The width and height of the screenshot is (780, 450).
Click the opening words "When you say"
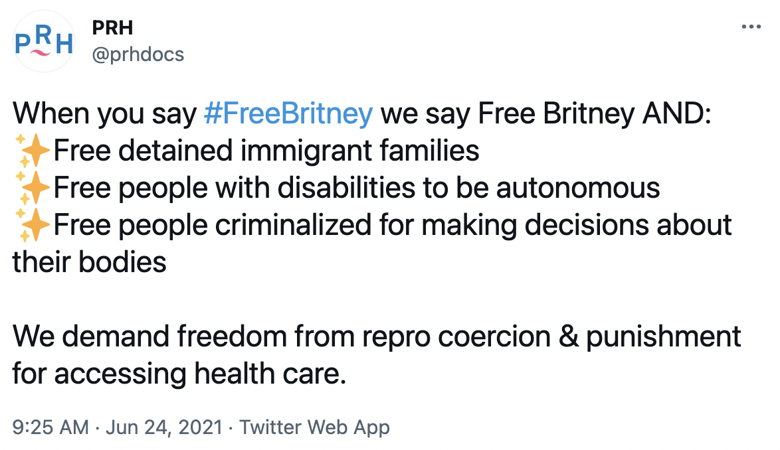(104, 114)
